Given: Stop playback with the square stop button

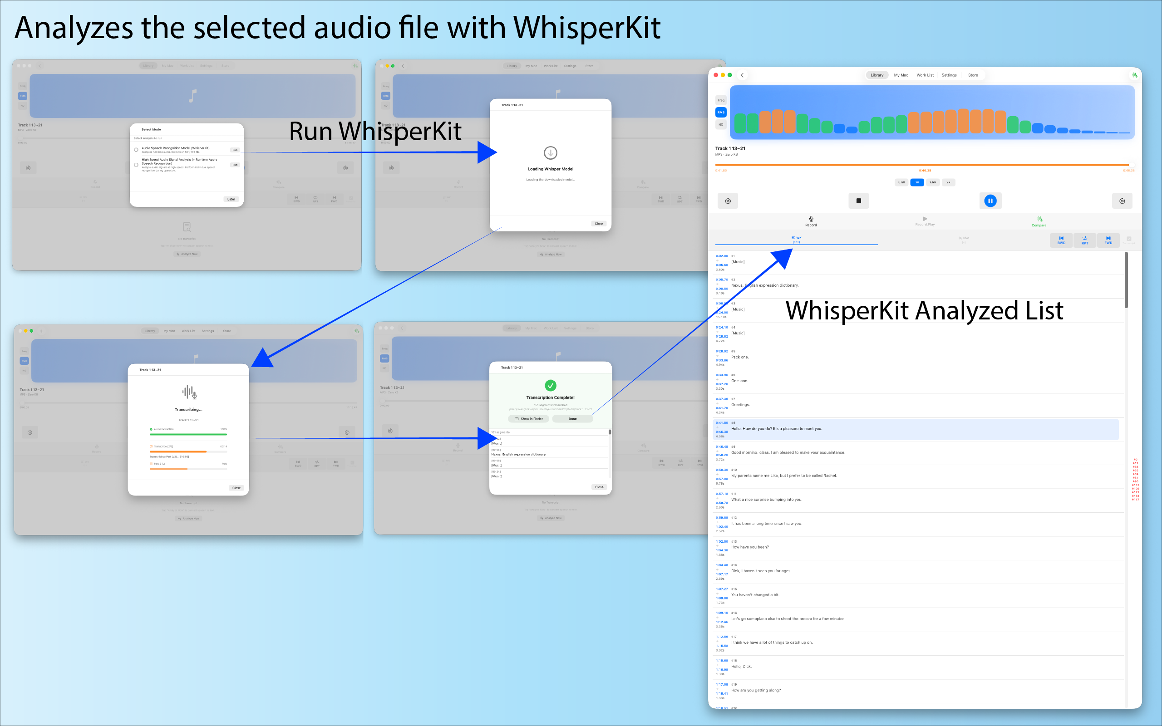Looking at the screenshot, I should pos(858,201).
